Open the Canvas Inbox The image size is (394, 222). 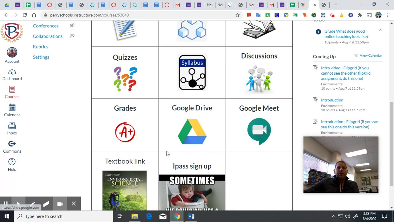point(12,129)
